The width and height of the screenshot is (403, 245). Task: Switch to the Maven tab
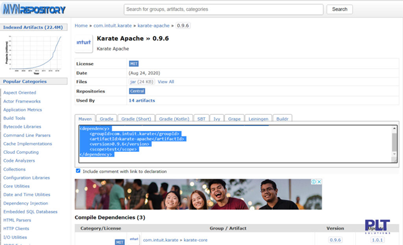tap(85, 118)
